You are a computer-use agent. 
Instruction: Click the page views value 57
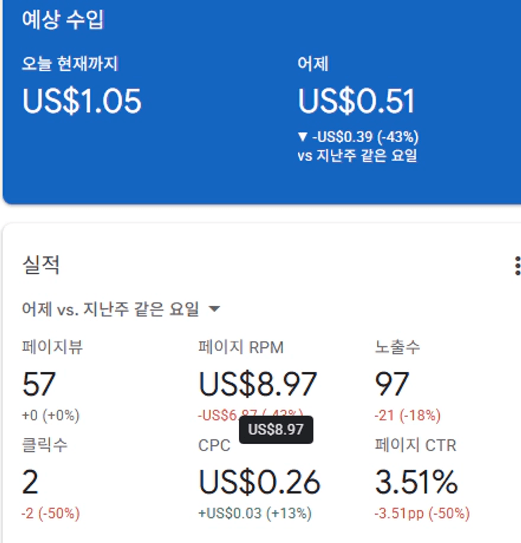pos(39,384)
